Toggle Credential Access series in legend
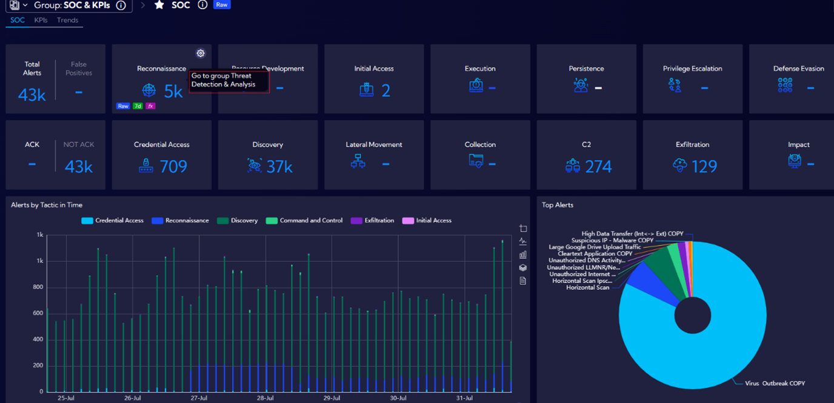The height and width of the screenshot is (403, 834). click(x=113, y=221)
